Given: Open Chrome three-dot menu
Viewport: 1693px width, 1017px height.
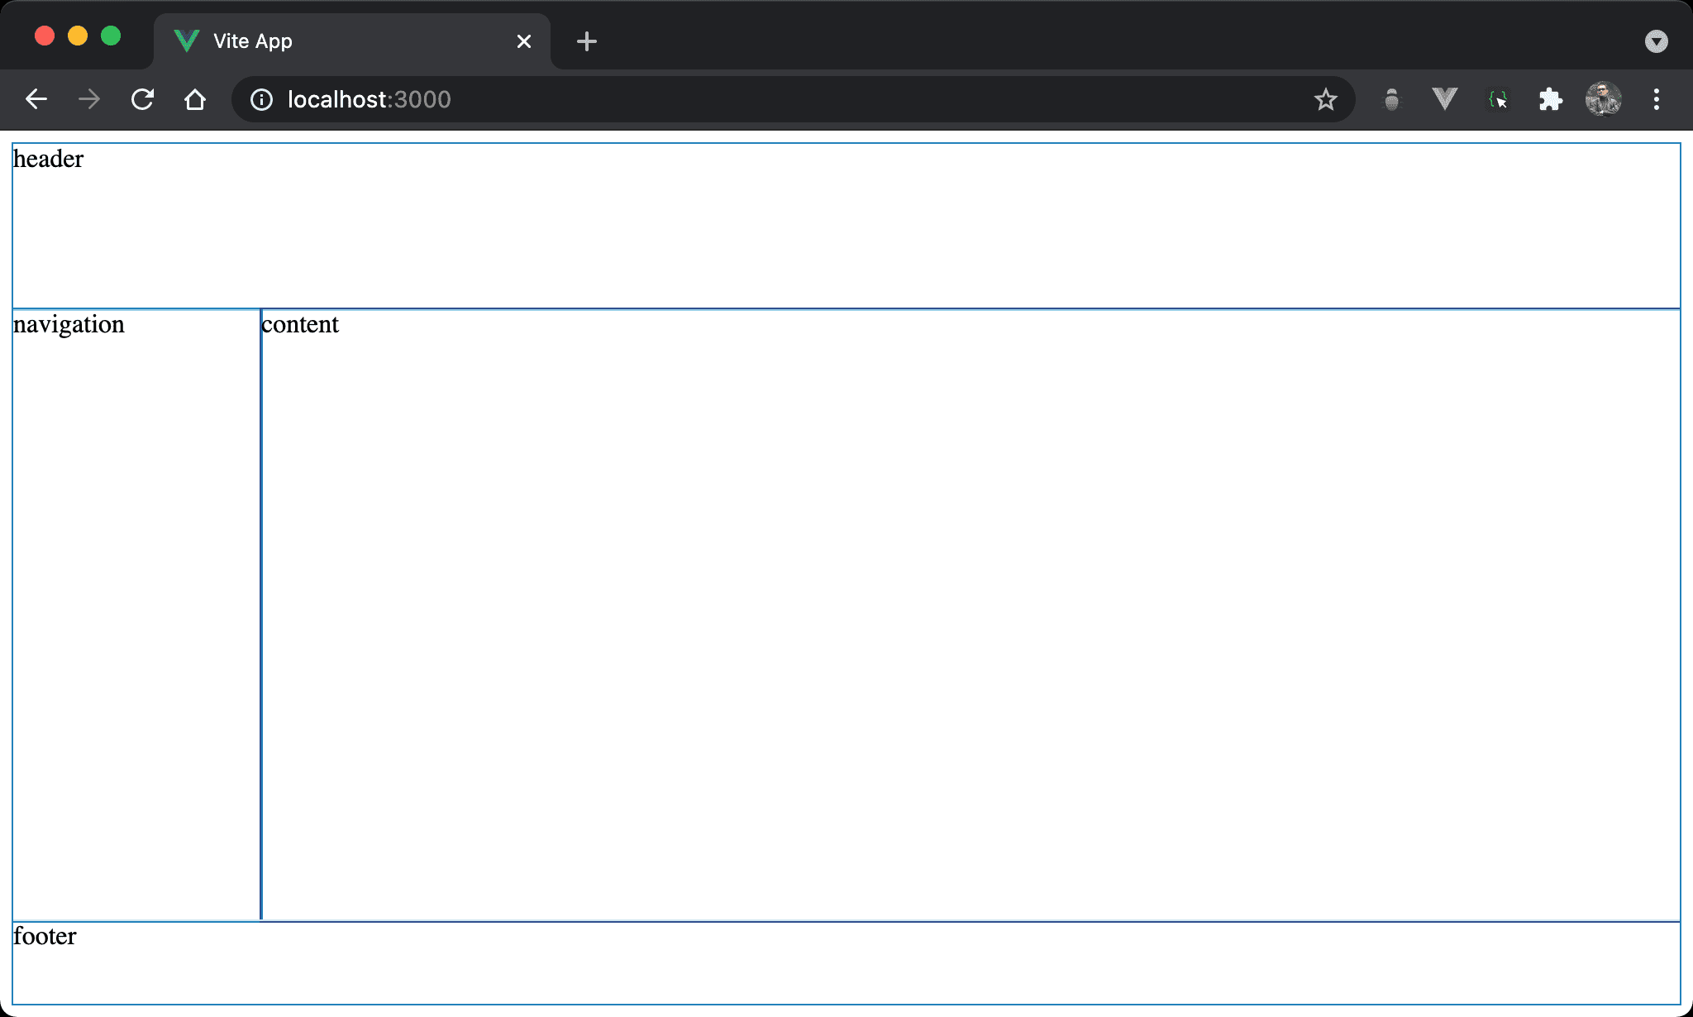Looking at the screenshot, I should coord(1656,99).
